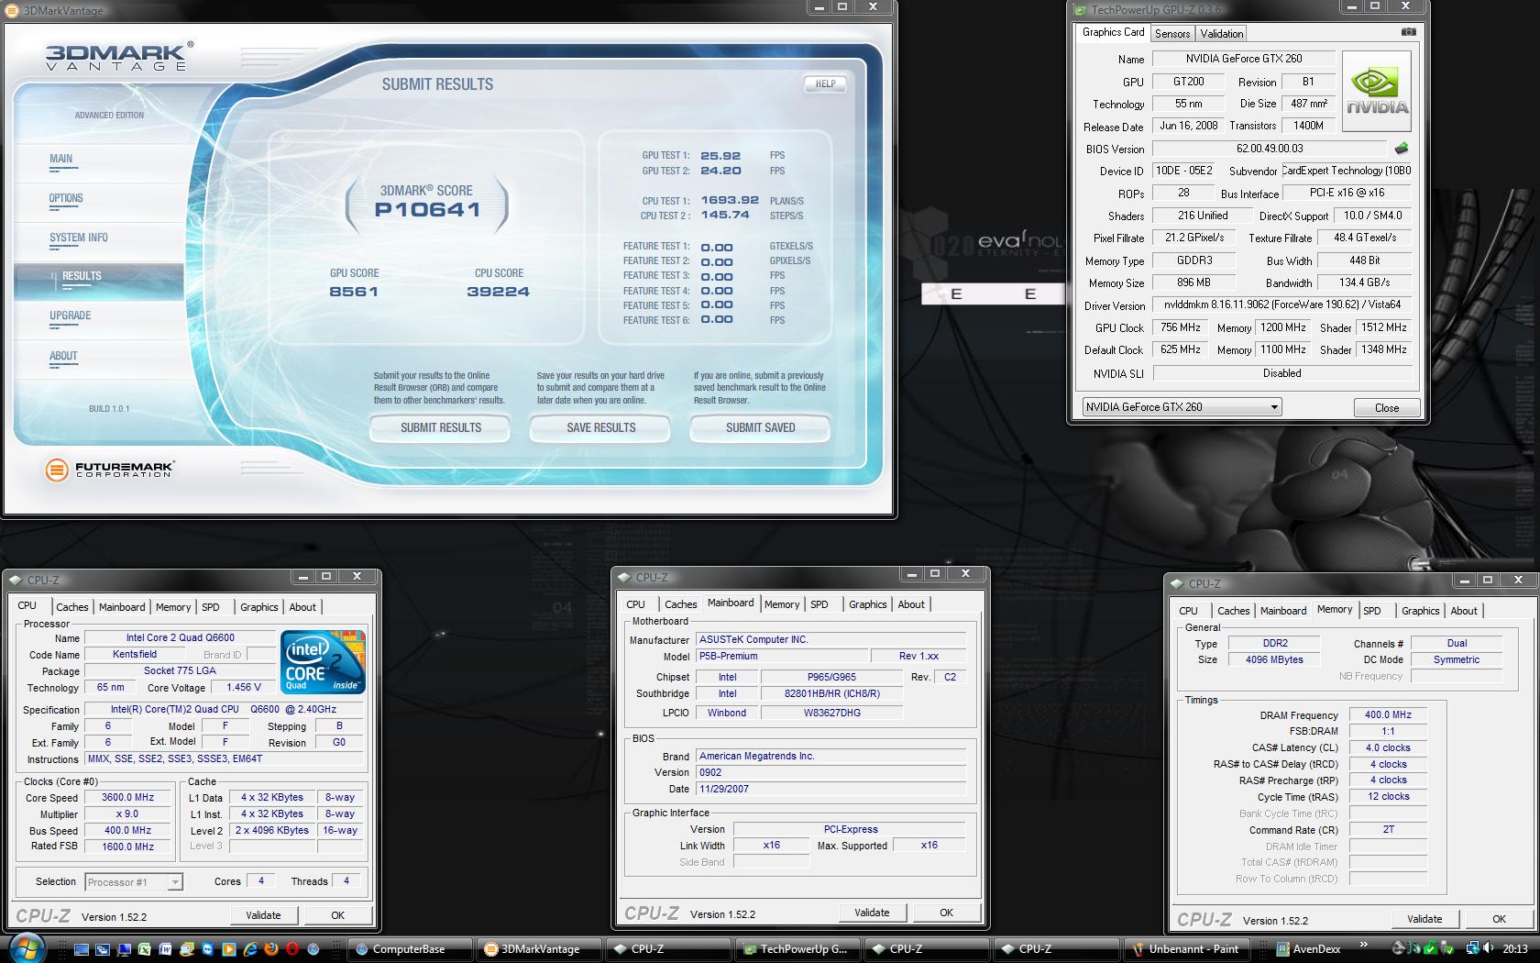Viewport: 1540px width, 963px height.
Task: Select the Graphics Card tab in GPU-Z
Action: pos(1113,32)
